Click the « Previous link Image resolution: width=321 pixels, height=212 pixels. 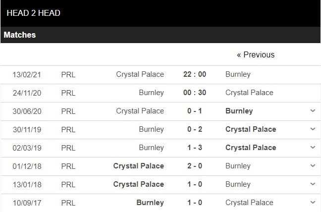click(x=255, y=54)
